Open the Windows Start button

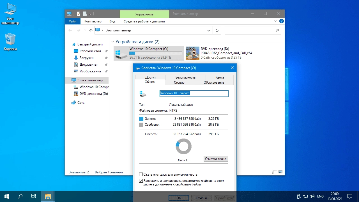[7, 196]
